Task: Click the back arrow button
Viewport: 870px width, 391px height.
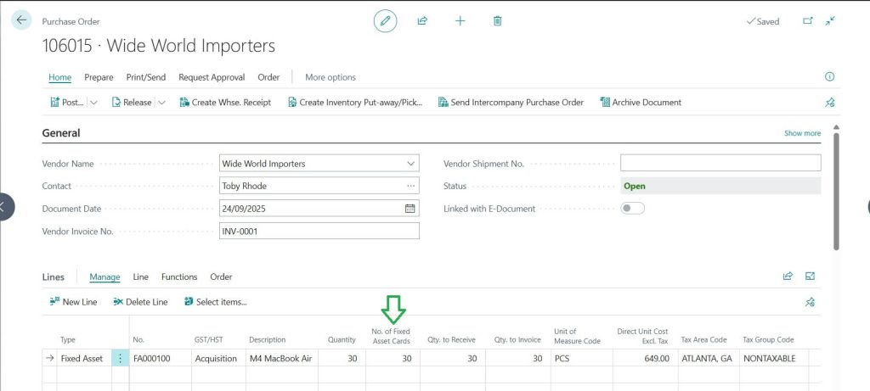Action: [x=21, y=20]
